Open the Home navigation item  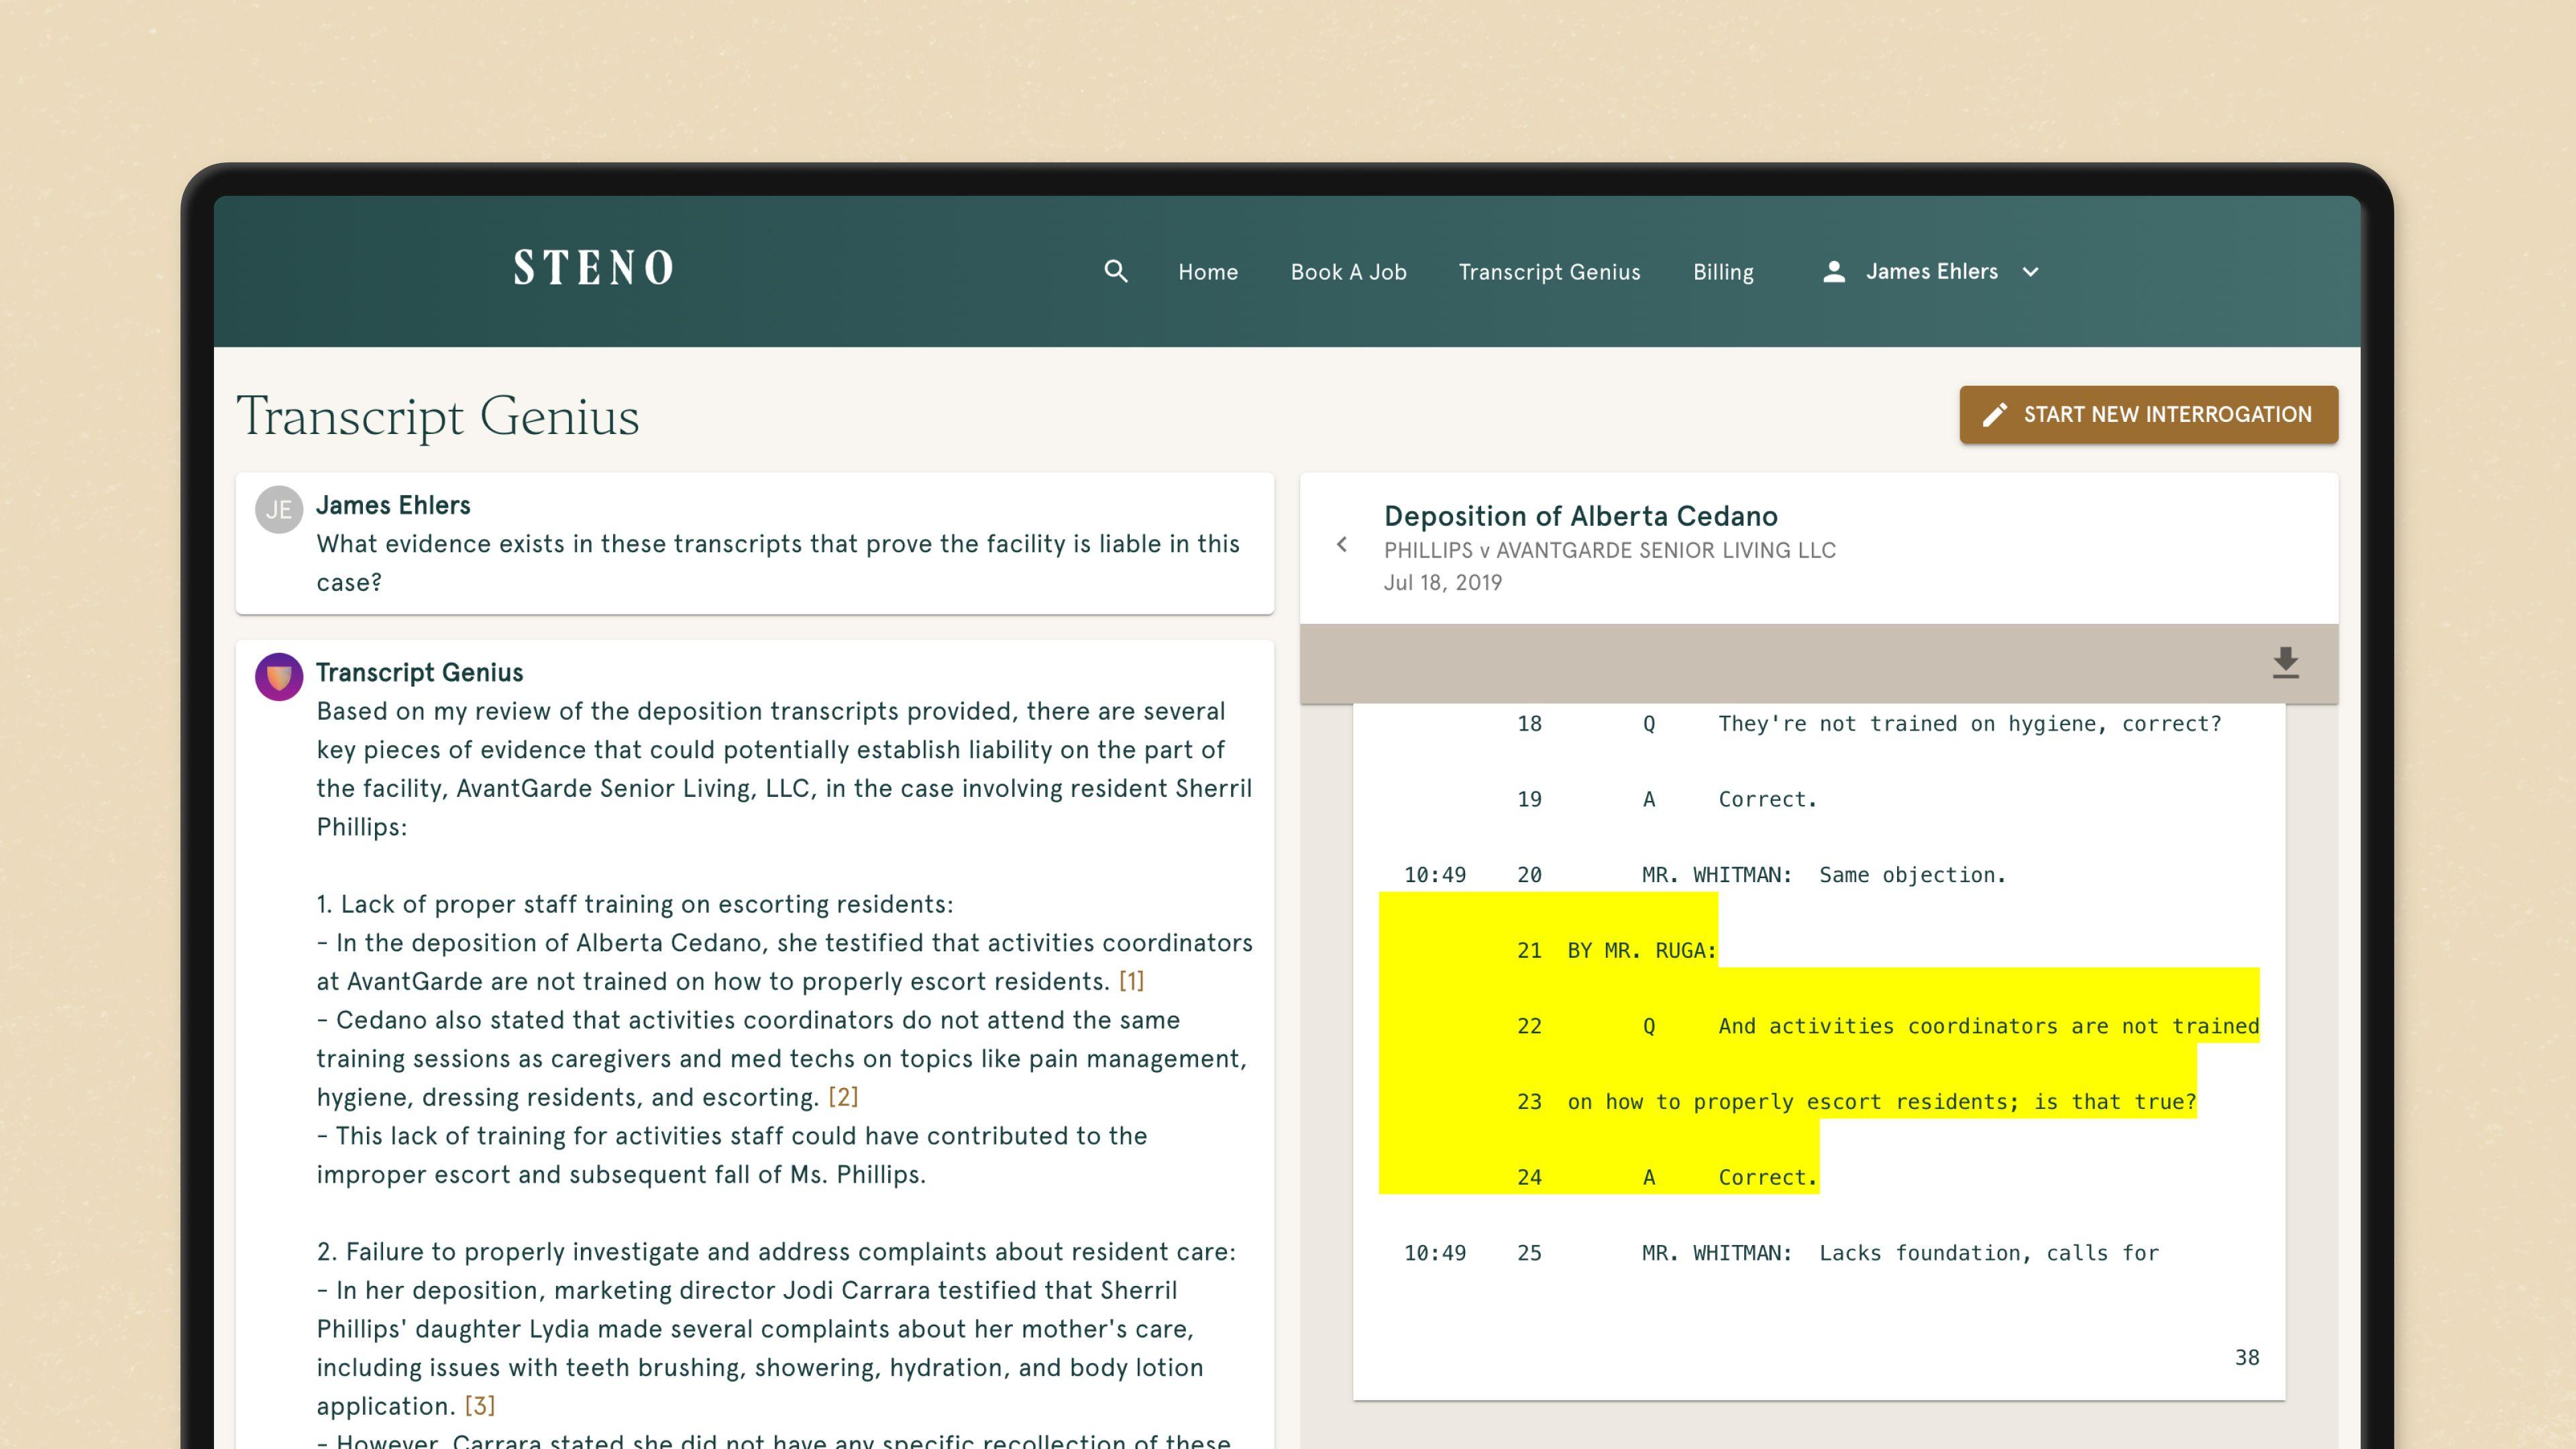point(1207,271)
